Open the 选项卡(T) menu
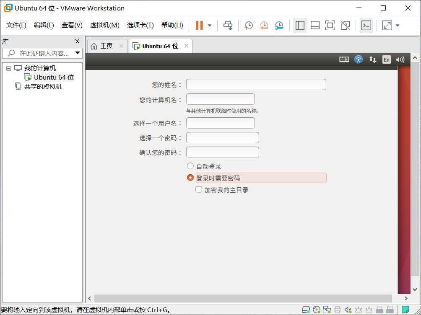 140,25
